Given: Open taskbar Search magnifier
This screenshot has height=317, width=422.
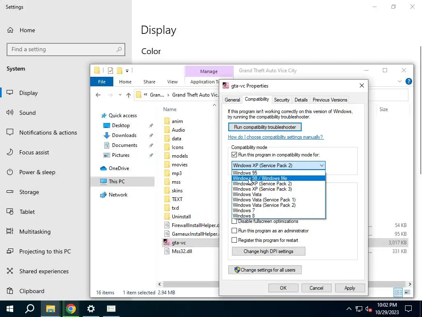Looking at the screenshot, I should tap(30, 309).
